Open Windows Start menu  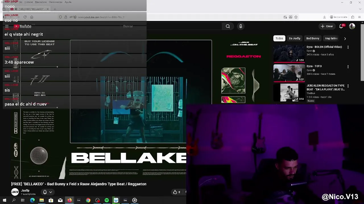4,200
